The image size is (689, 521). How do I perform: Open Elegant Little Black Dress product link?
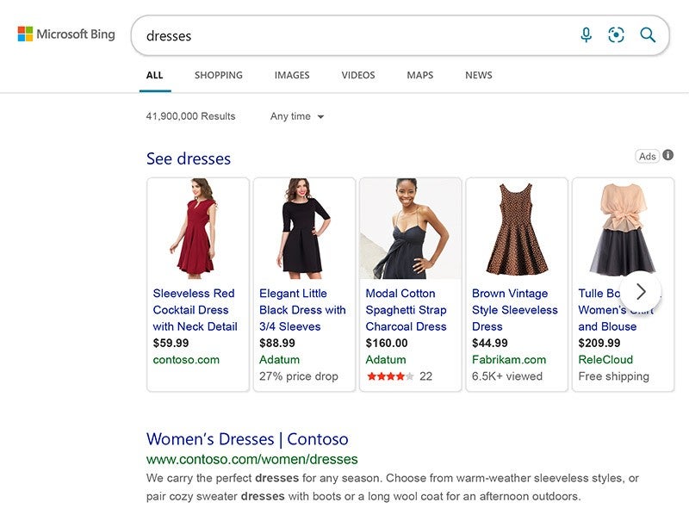(302, 310)
